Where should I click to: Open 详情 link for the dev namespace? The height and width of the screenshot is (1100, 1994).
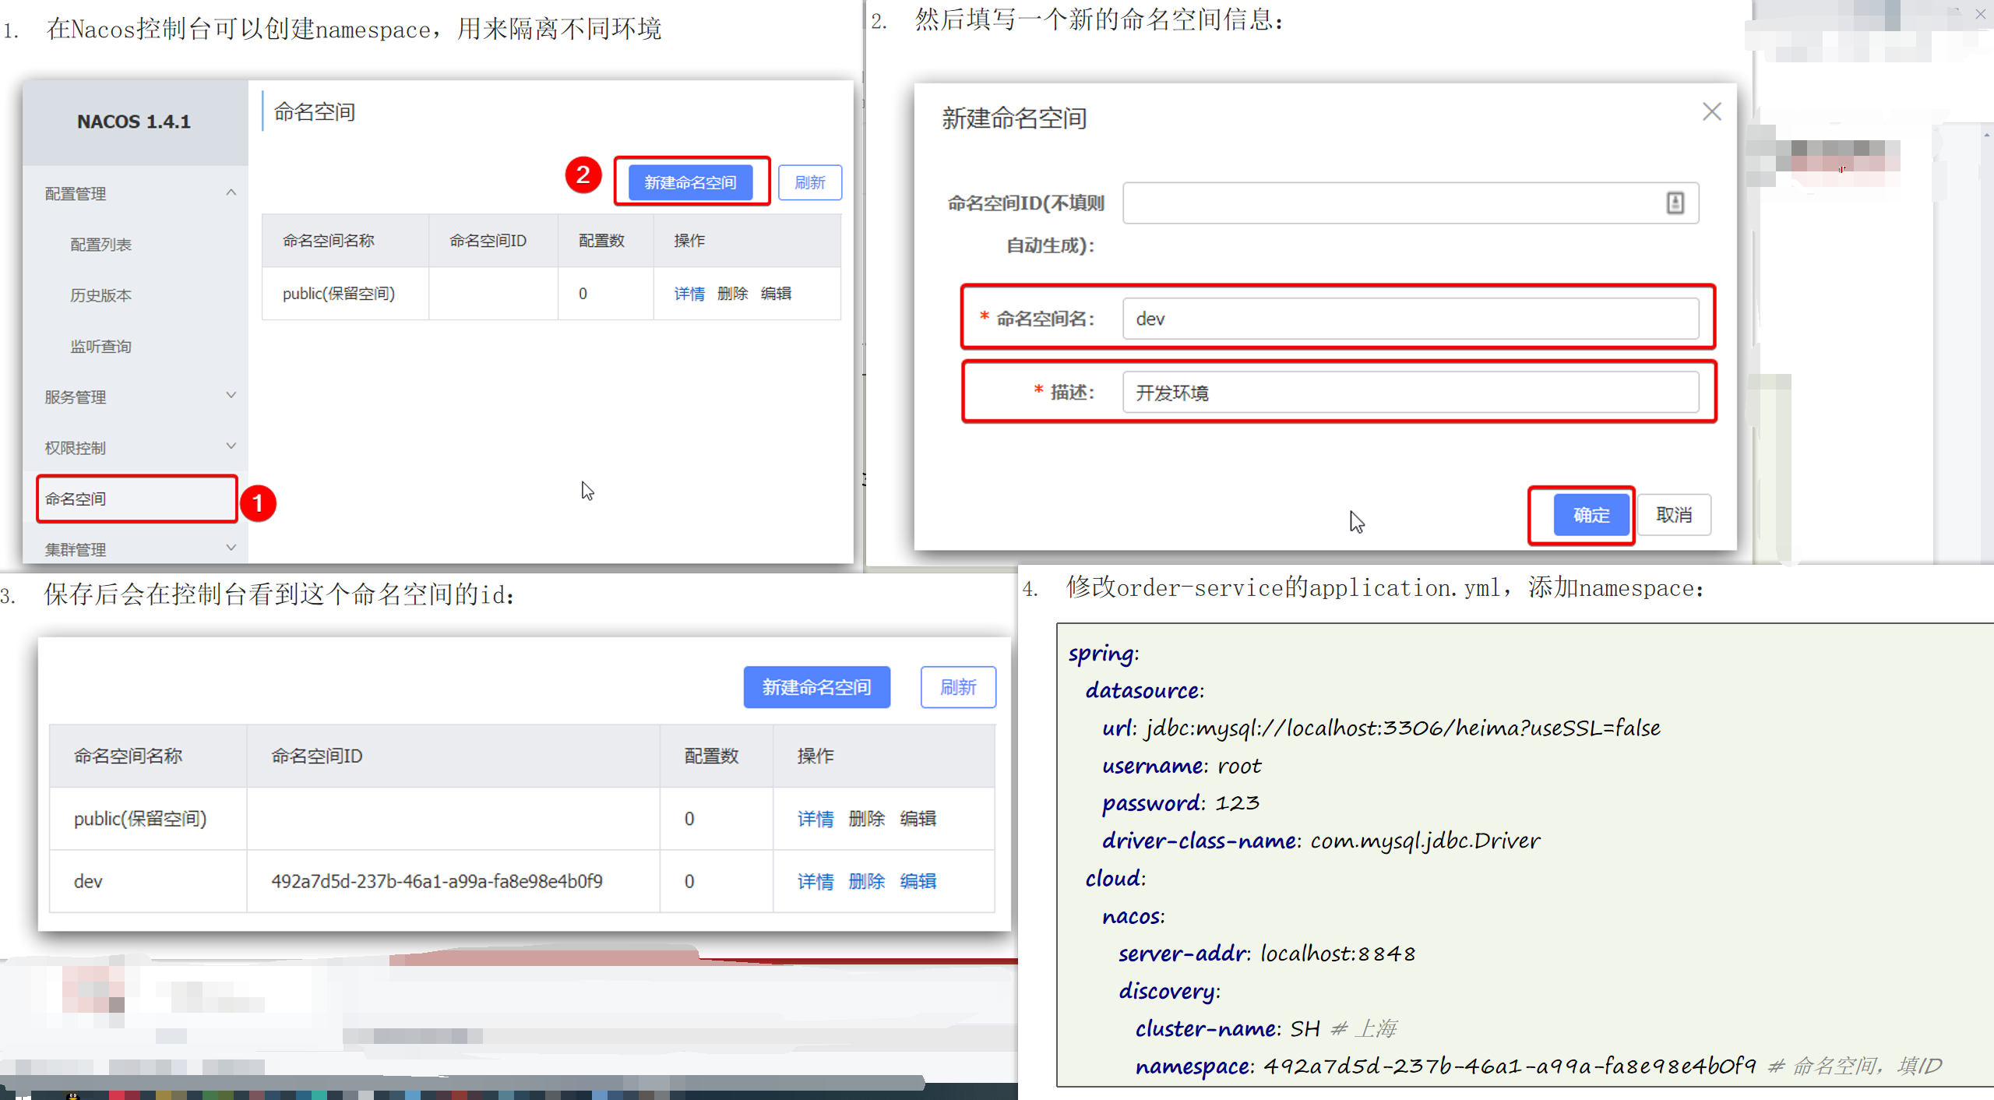(815, 881)
